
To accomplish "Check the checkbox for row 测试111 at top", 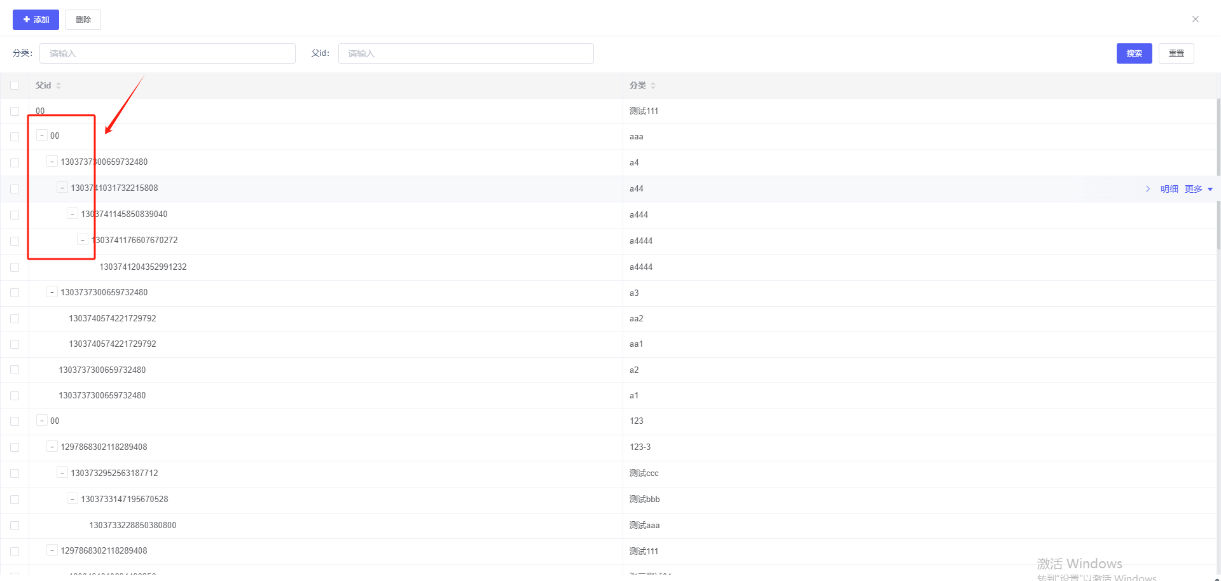I will tap(15, 111).
